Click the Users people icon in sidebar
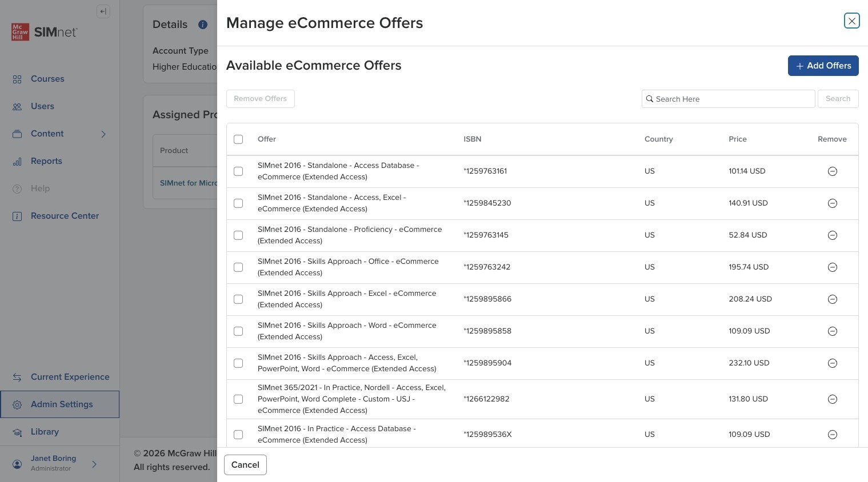 click(17, 107)
